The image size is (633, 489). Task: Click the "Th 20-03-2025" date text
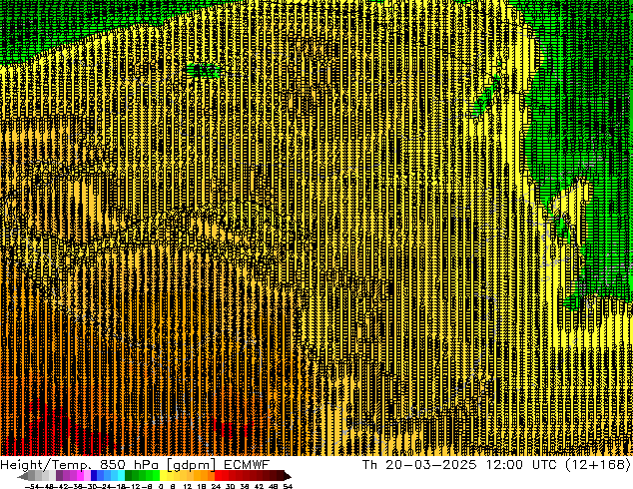click(420, 465)
